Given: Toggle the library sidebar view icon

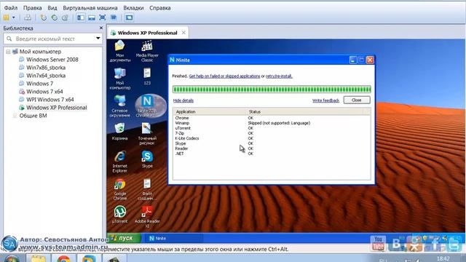Looking at the screenshot, I should 81,17.
